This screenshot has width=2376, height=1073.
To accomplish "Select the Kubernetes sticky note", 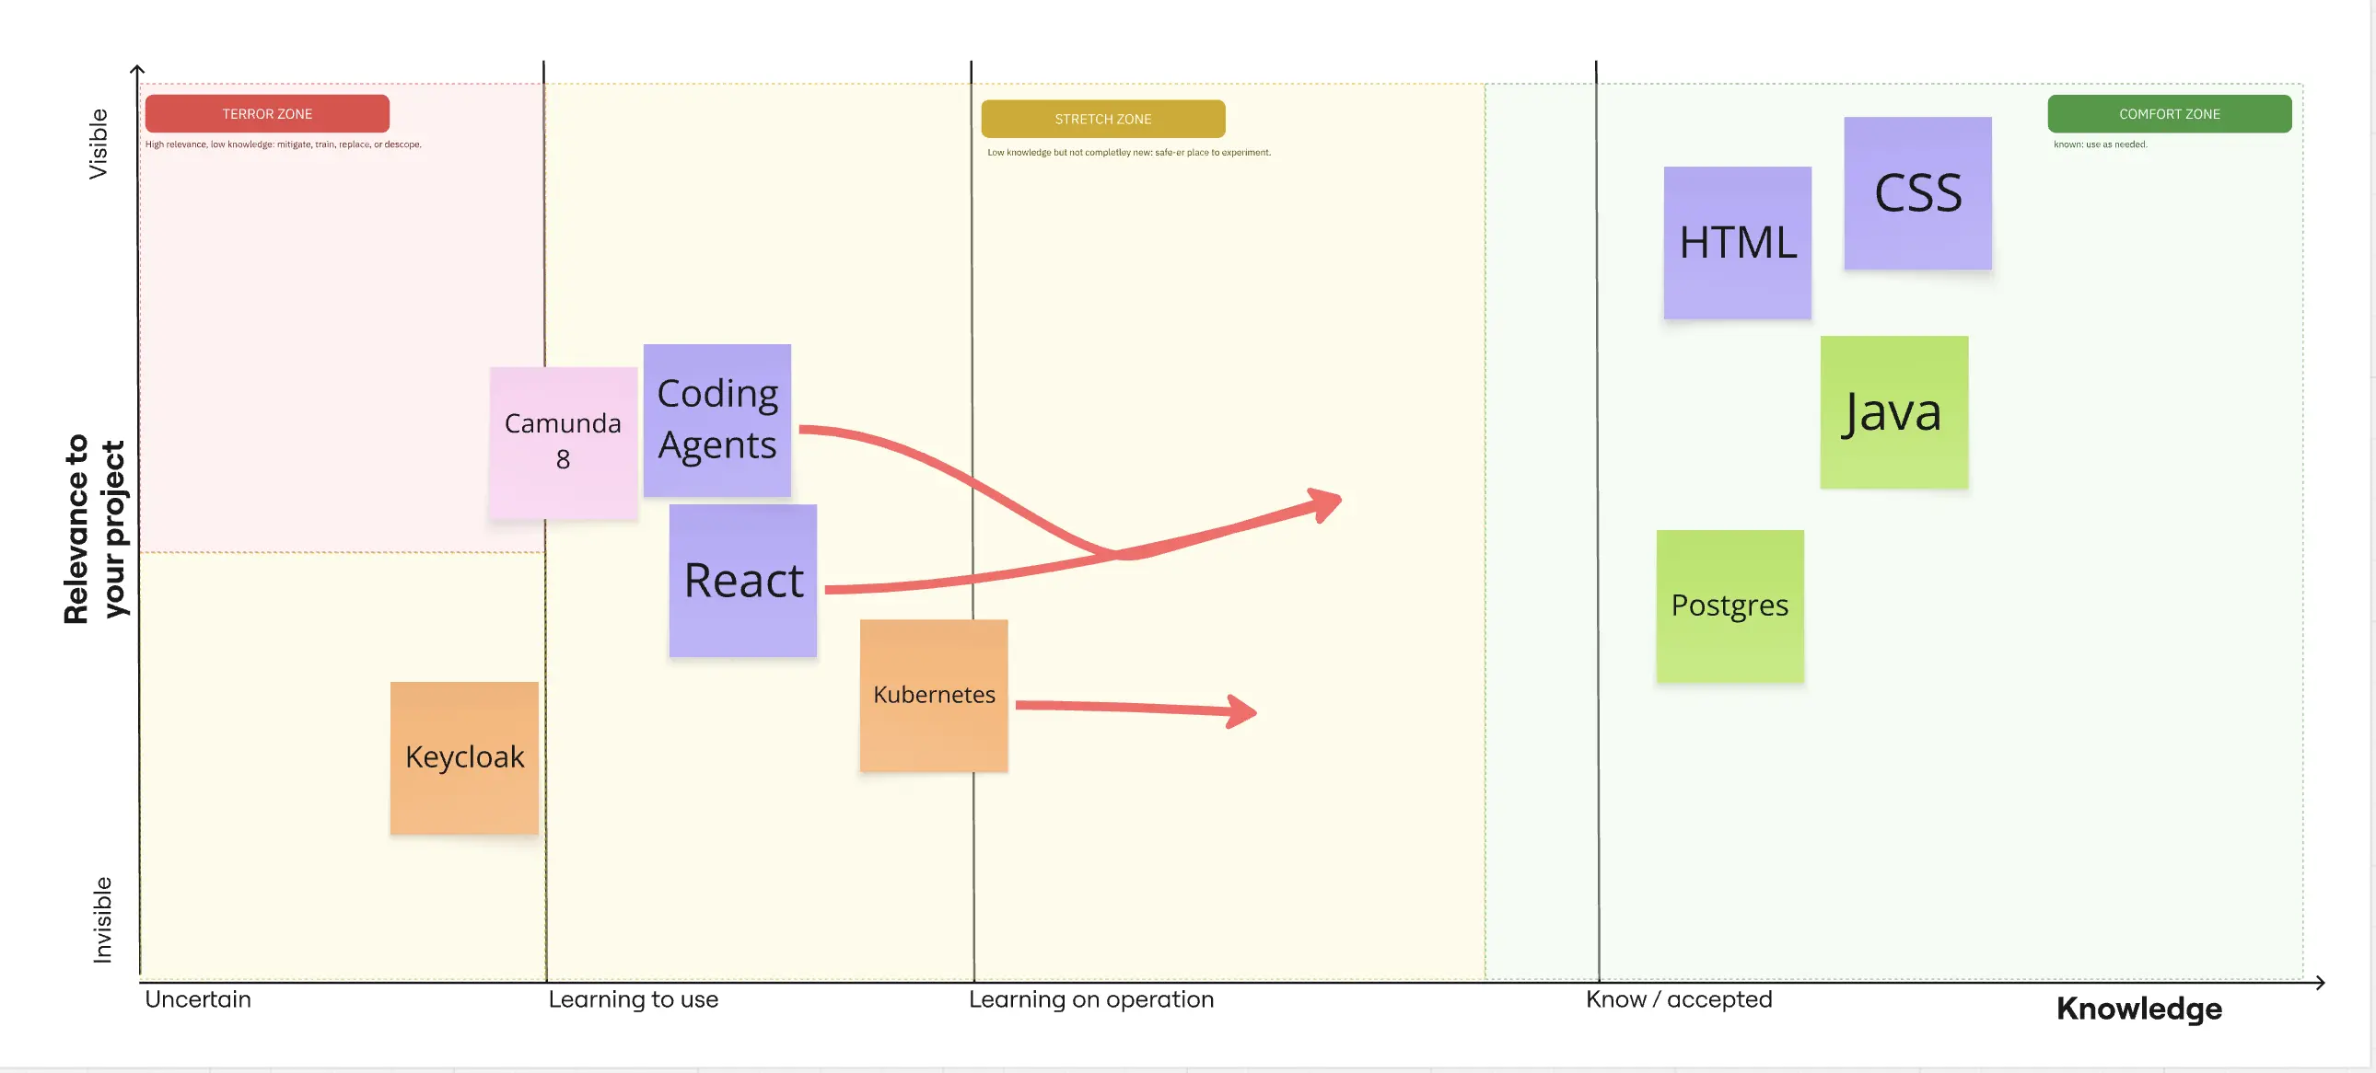I will [934, 695].
